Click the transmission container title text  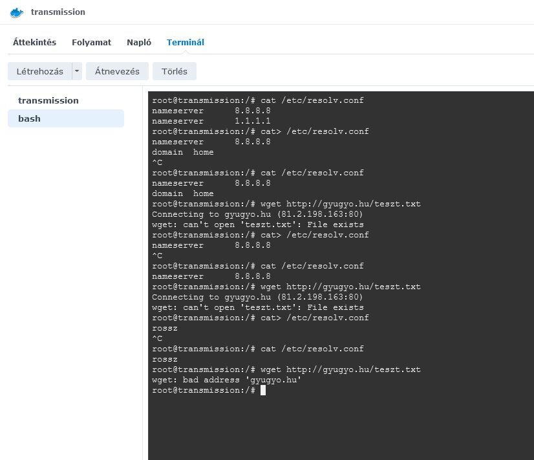coord(58,12)
